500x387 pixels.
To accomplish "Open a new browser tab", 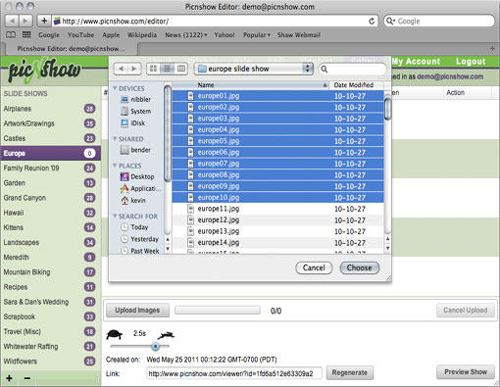I will pos(492,49).
